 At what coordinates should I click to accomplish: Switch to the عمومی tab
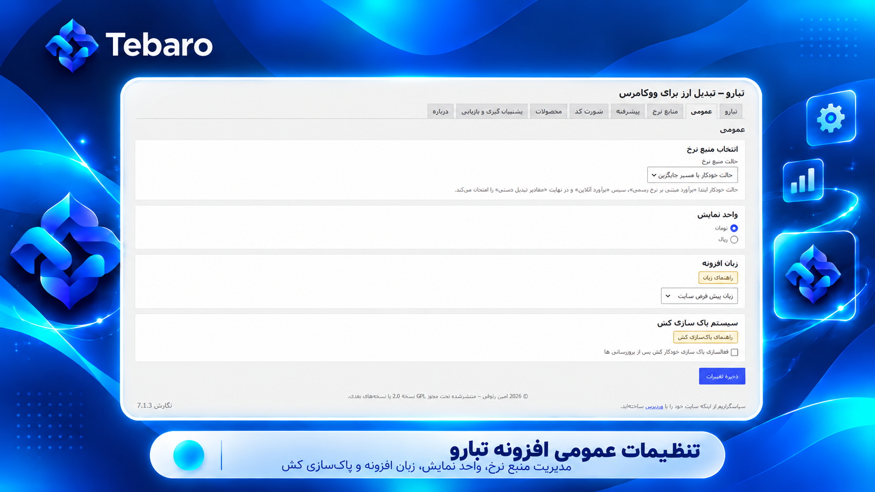(x=701, y=111)
